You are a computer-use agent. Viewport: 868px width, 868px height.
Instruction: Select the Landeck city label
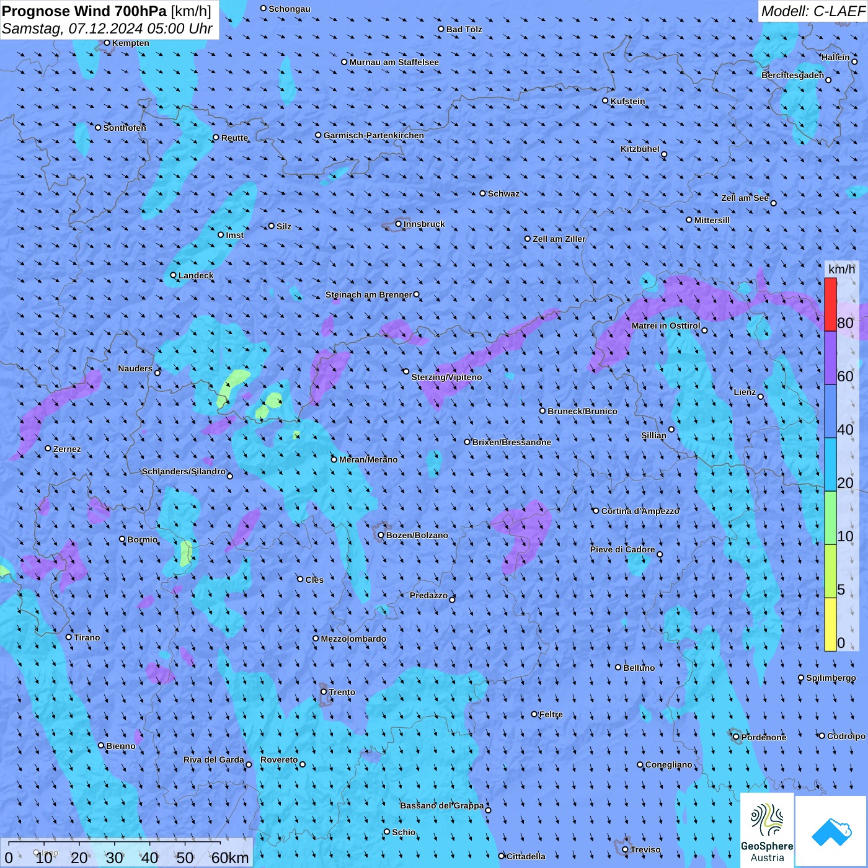click(x=196, y=275)
